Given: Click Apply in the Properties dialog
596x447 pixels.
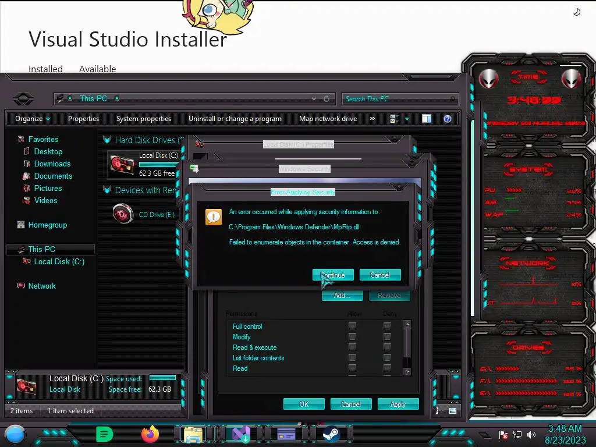Looking at the screenshot, I should point(398,404).
